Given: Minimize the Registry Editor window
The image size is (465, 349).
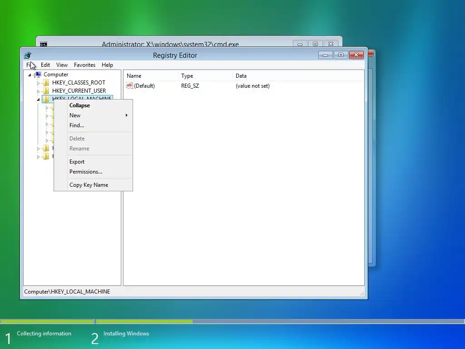Looking at the screenshot, I should pyautogui.click(x=325, y=55).
